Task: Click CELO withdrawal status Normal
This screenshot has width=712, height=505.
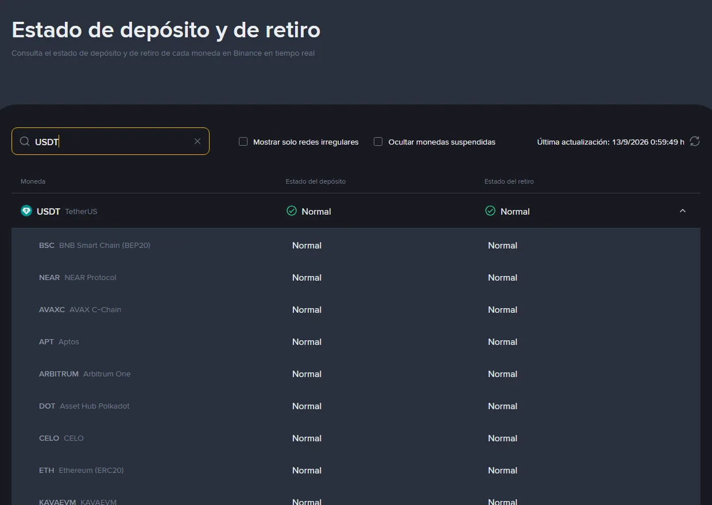Action: [502, 438]
